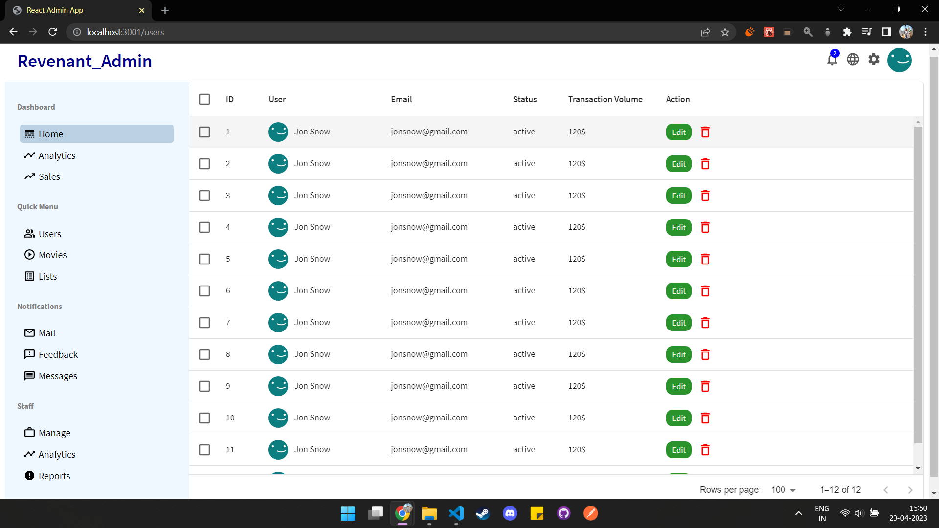Open the settings gear in header
The image size is (939, 528).
point(874,59)
